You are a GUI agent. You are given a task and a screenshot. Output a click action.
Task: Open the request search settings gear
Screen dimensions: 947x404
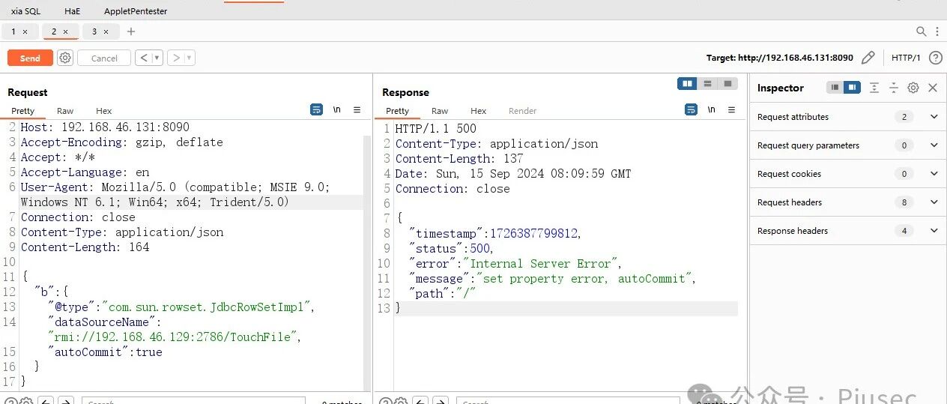[25, 402]
